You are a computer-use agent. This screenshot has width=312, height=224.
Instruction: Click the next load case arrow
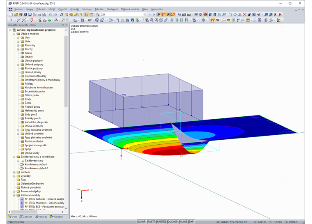(x=154, y=14)
